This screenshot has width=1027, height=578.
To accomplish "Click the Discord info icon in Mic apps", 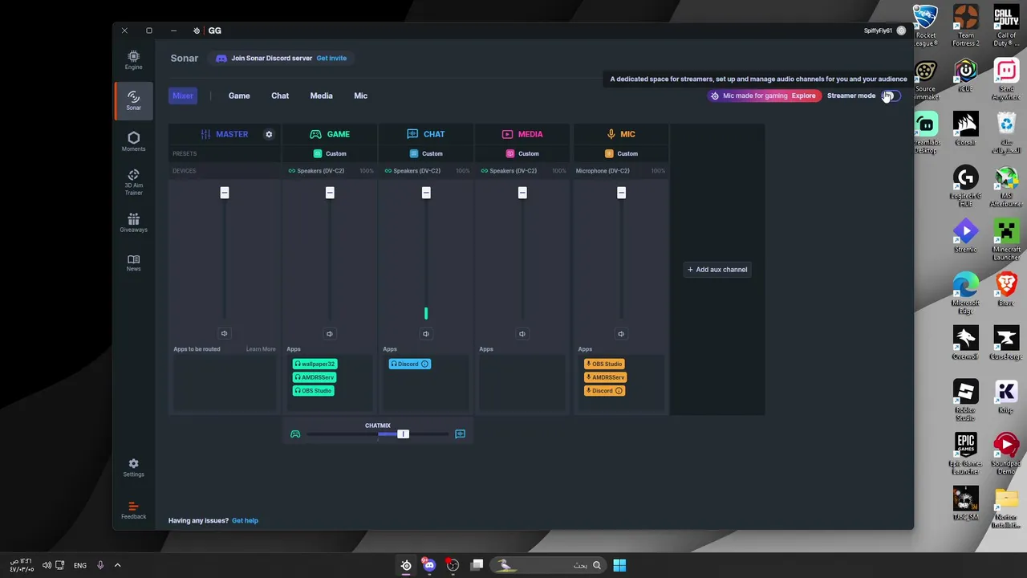I will [619, 391].
